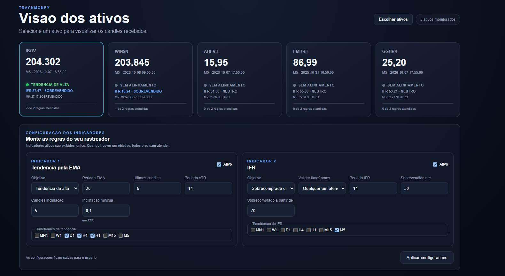Check W1 in Timeframes do IFR
Viewport: 505px width, 276px height.
[x=269, y=230]
